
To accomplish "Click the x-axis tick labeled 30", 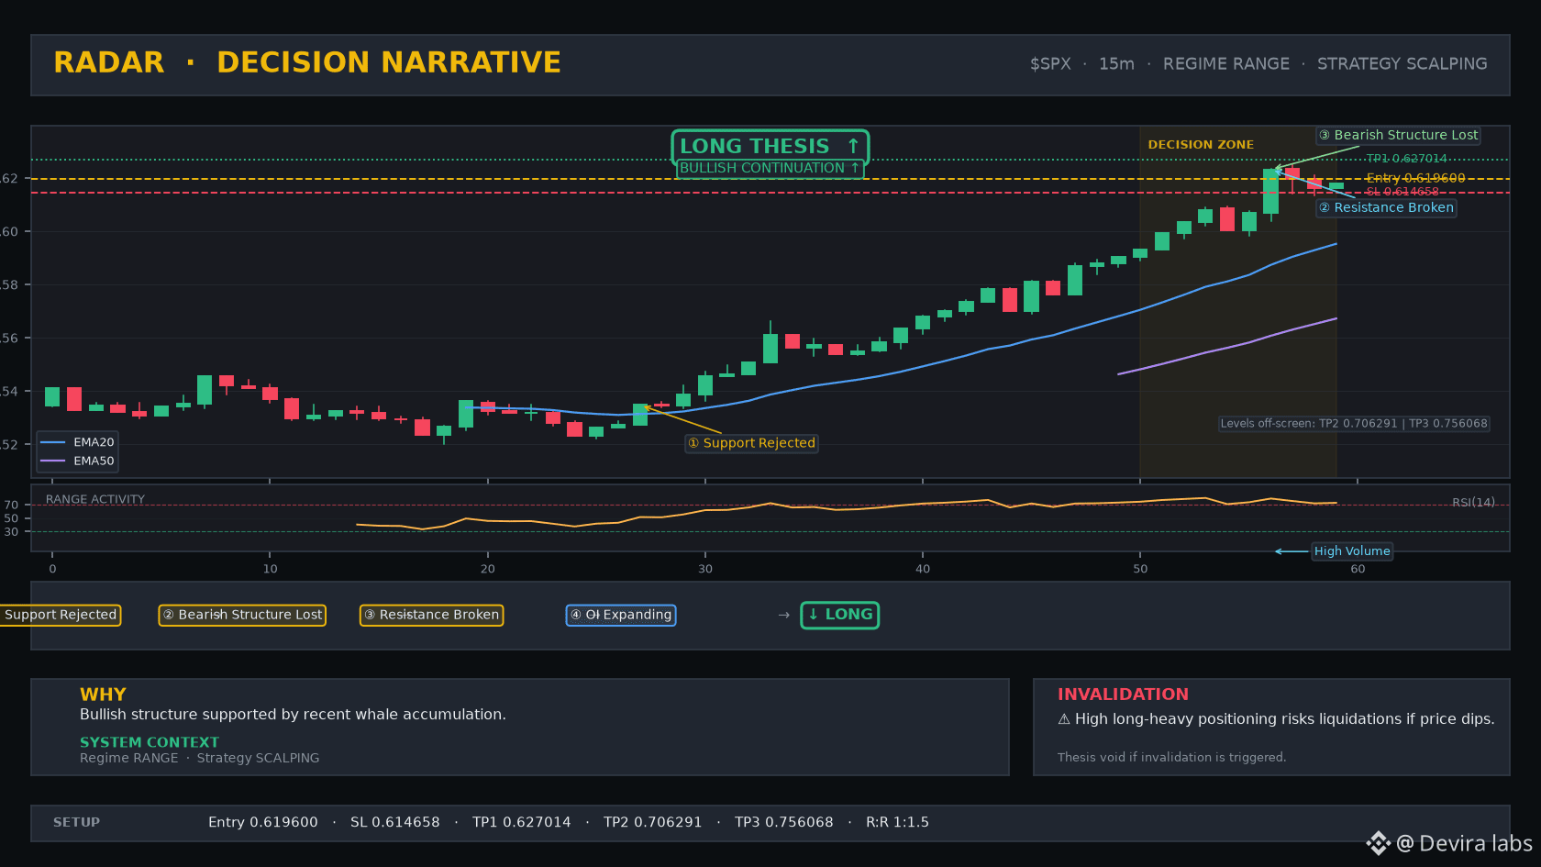I will pos(705,569).
